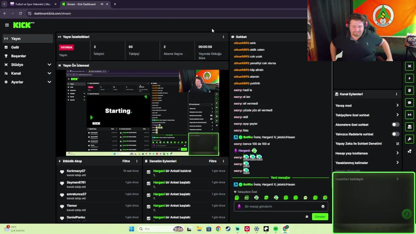Jump to Yeni mesajlar divider
The height and width of the screenshot is (234, 416).
click(x=280, y=178)
